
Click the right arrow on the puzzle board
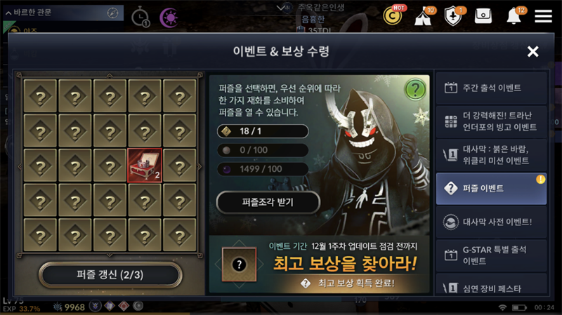coord(200,166)
